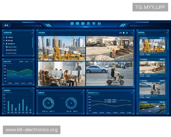Select the classroom computers video tile
The height and width of the screenshot is (137, 171).
pyautogui.click(x=62, y=74)
